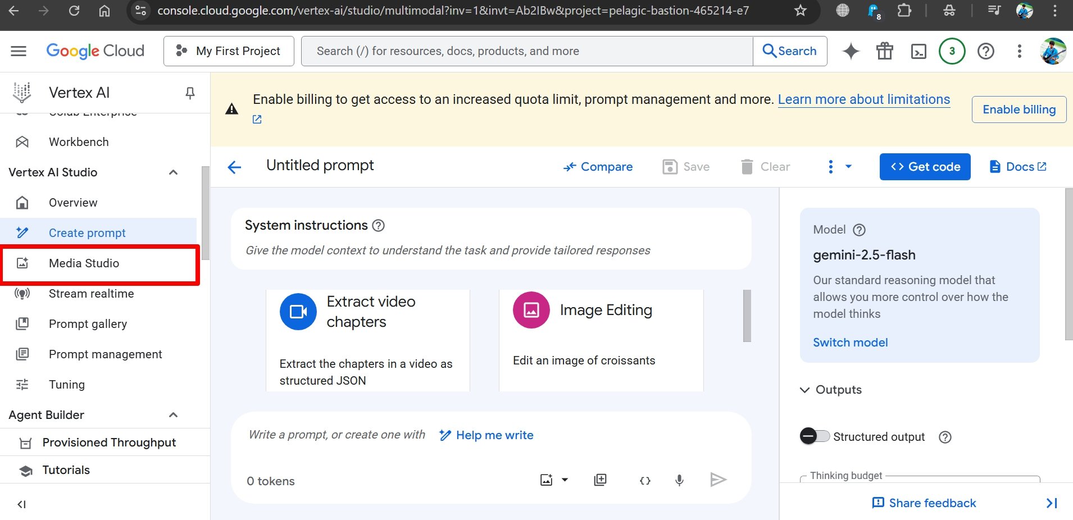The width and height of the screenshot is (1073, 520).
Task: Open insert media dropdown arrow
Action: click(565, 480)
